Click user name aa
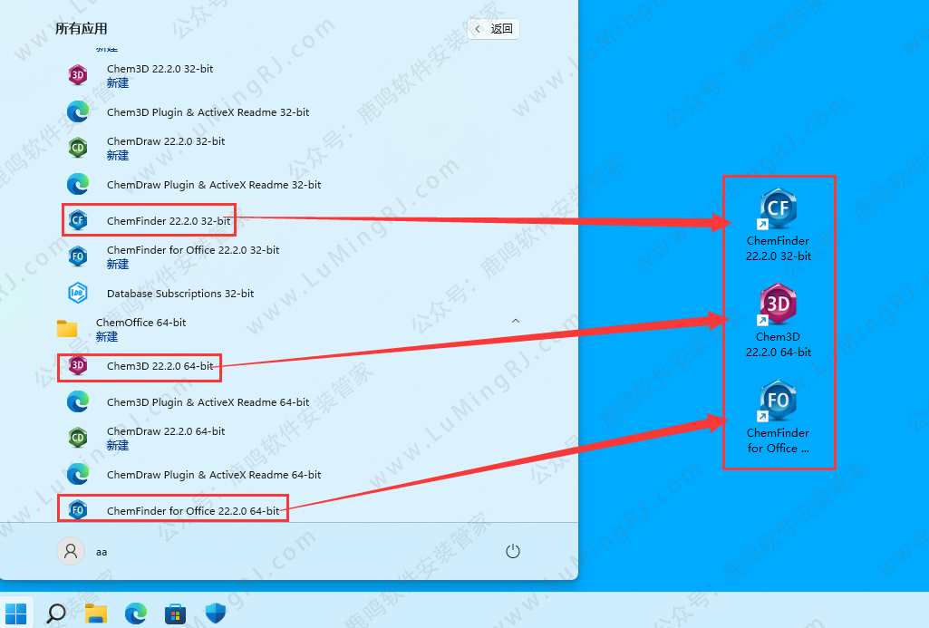Image resolution: width=929 pixels, height=628 pixels. [x=102, y=552]
